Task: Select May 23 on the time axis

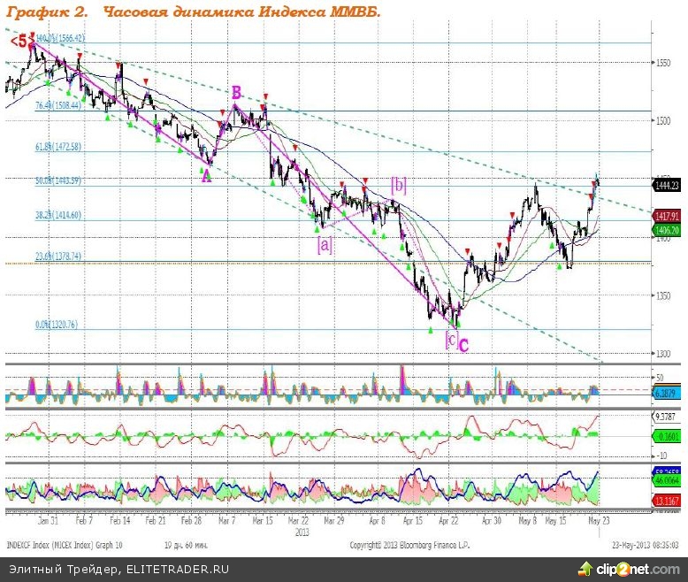Action: [x=598, y=521]
